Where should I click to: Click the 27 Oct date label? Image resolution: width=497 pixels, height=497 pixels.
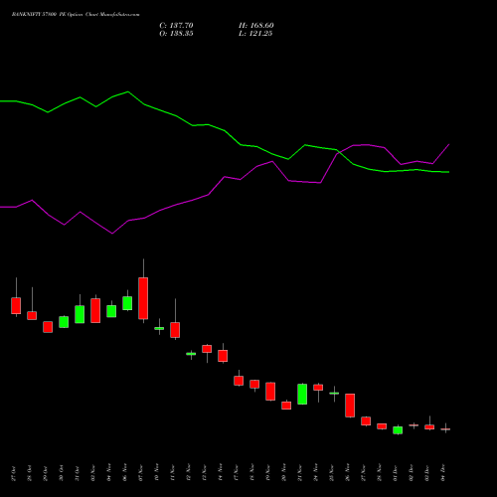click(x=14, y=473)
